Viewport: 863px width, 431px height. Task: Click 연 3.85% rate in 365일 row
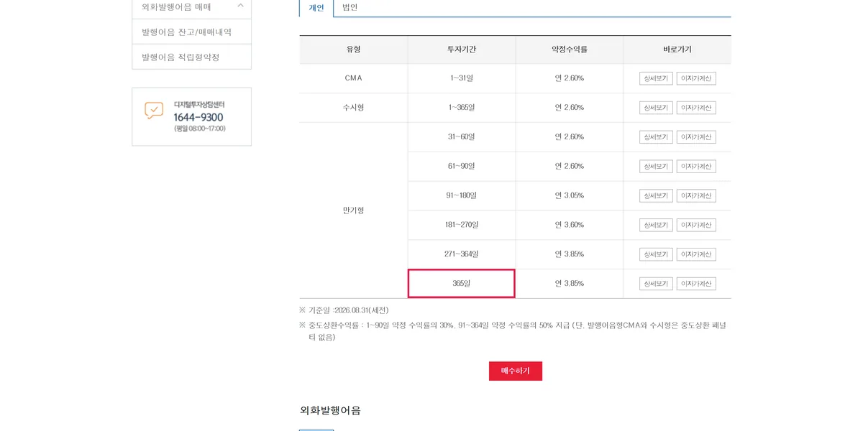pyautogui.click(x=570, y=284)
